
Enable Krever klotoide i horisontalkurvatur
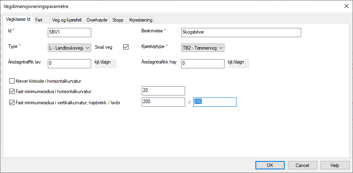(12, 81)
